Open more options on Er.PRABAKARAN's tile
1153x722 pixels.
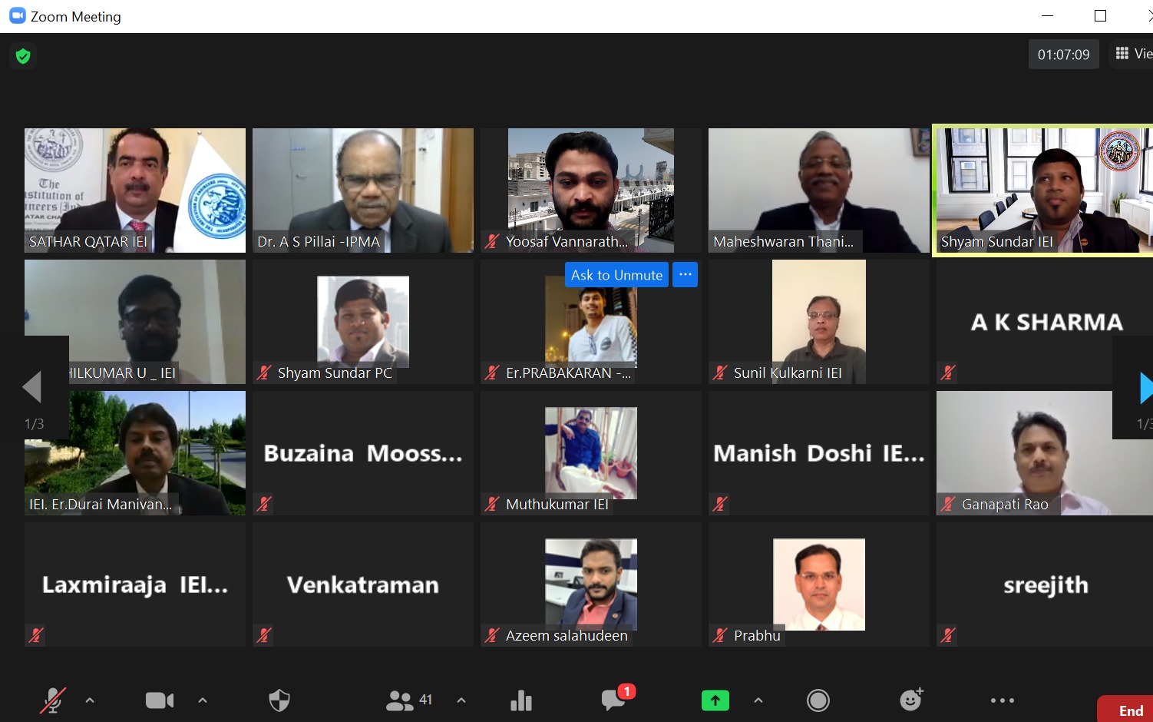pyautogui.click(x=686, y=274)
